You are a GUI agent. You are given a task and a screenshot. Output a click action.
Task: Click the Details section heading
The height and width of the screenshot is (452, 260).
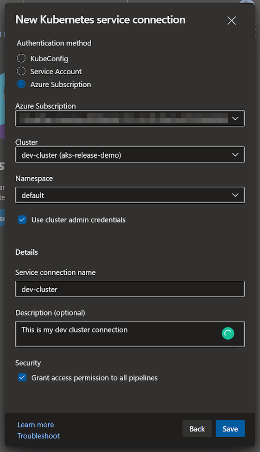[26, 252]
